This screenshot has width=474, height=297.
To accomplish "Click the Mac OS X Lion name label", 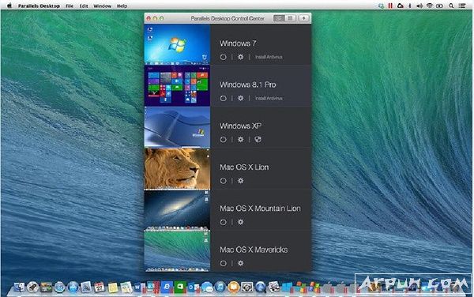I will point(244,167).
